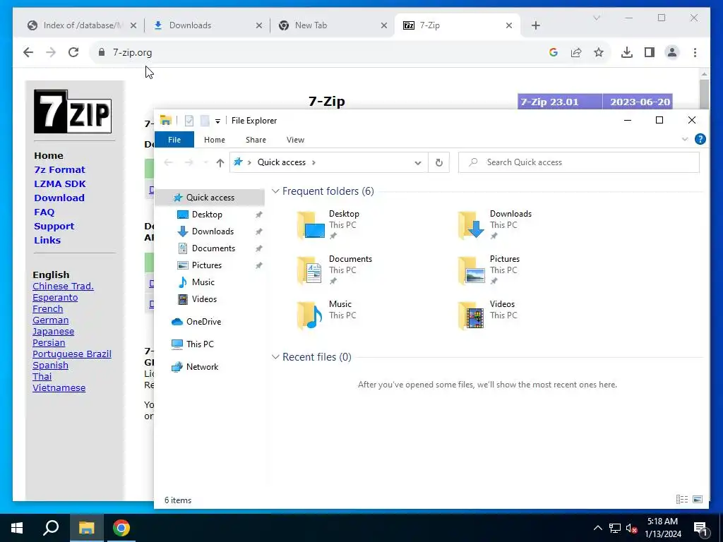
Task: Select OneDrive in the navigation pane
Action: pos(203,322)
